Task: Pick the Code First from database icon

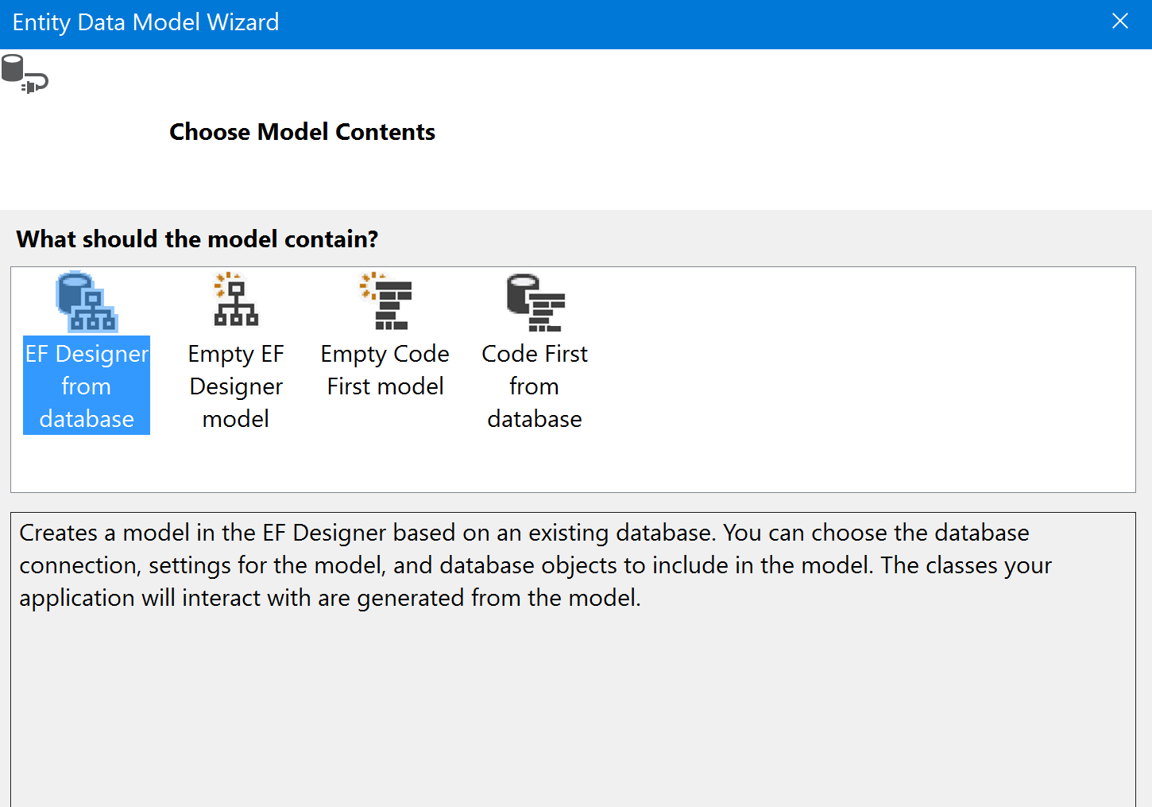Action: pos(535,302)
